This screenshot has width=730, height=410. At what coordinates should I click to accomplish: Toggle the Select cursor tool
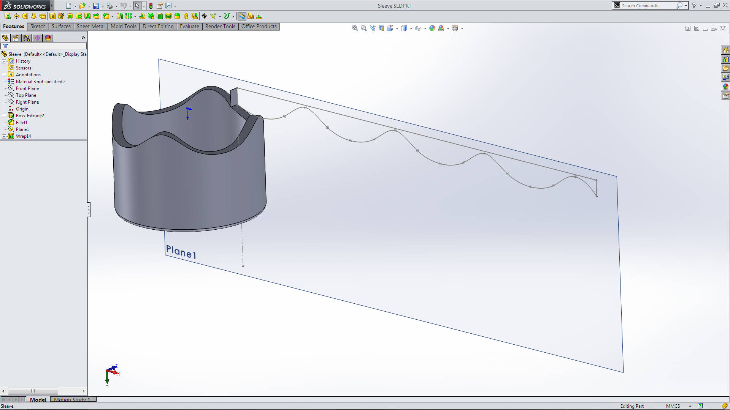coord(137,6)
